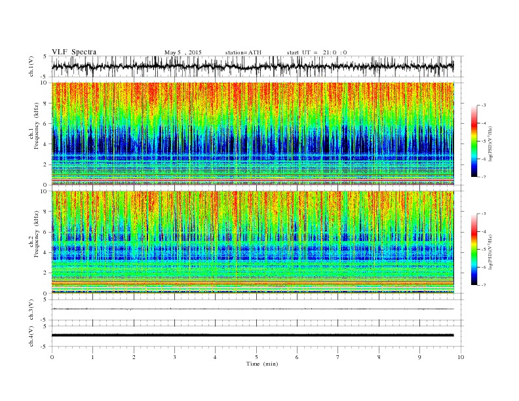Click inside the ch.1 spectrogram panel
The image size is (519, 401).
[x=252, y=134]
